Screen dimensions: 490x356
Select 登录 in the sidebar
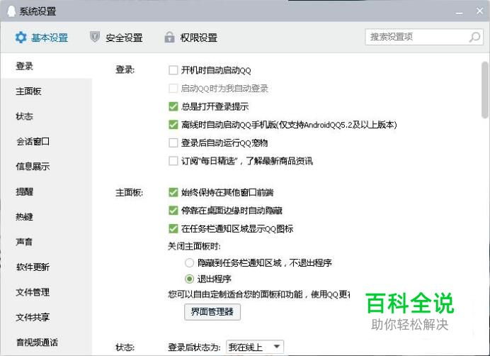click(x=47, y=66)
